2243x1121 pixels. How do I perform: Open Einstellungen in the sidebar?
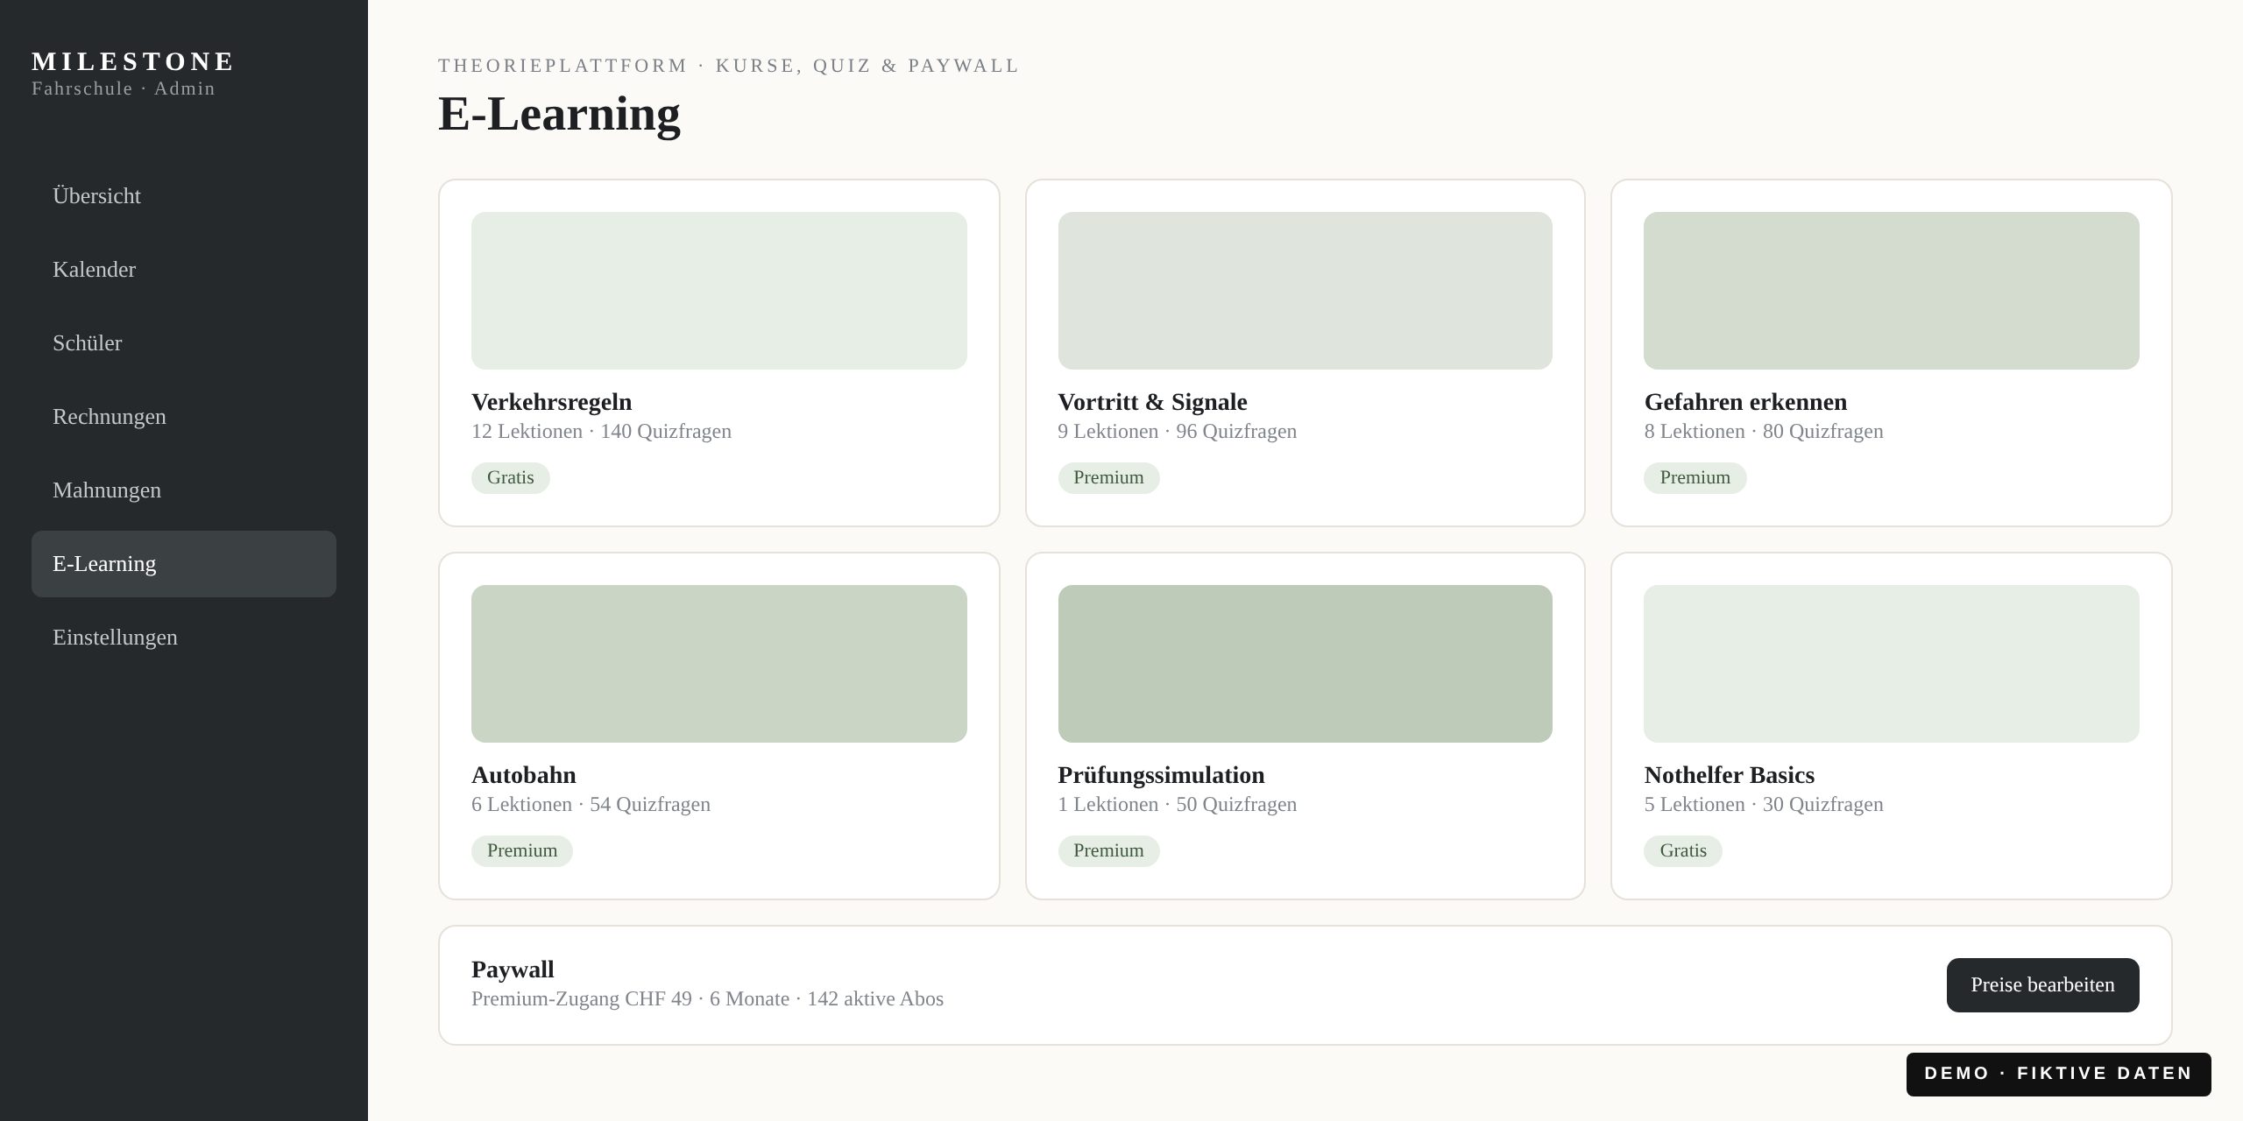tap(184, 638)
